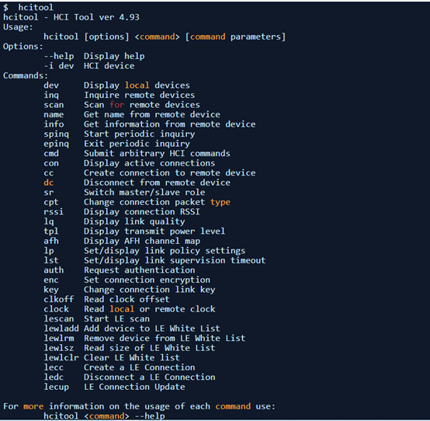The width and height of the screenshot is (430, 421).
Task: Click the 'auth' Request authentication row
Action: click(120, 270)
